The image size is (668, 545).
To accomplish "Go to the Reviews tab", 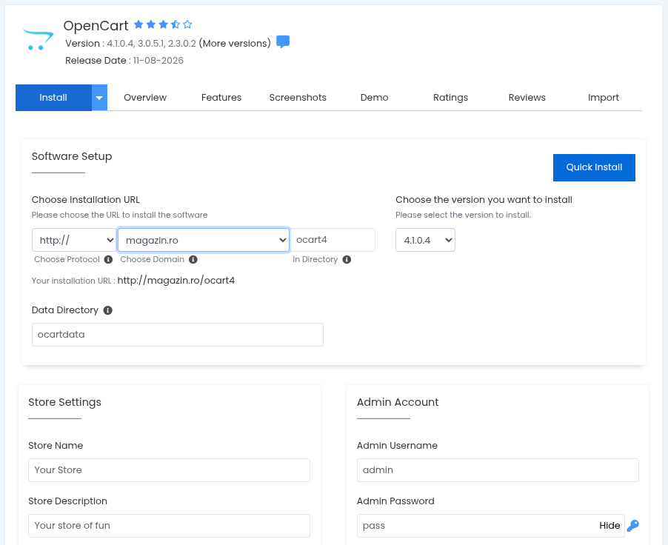I will (x=527, y=98).
